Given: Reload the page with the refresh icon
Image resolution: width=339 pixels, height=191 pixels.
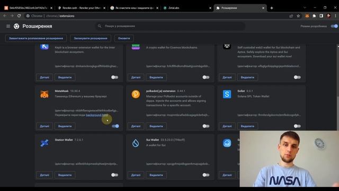Looking at the screenshot, I should click(19, 16).
